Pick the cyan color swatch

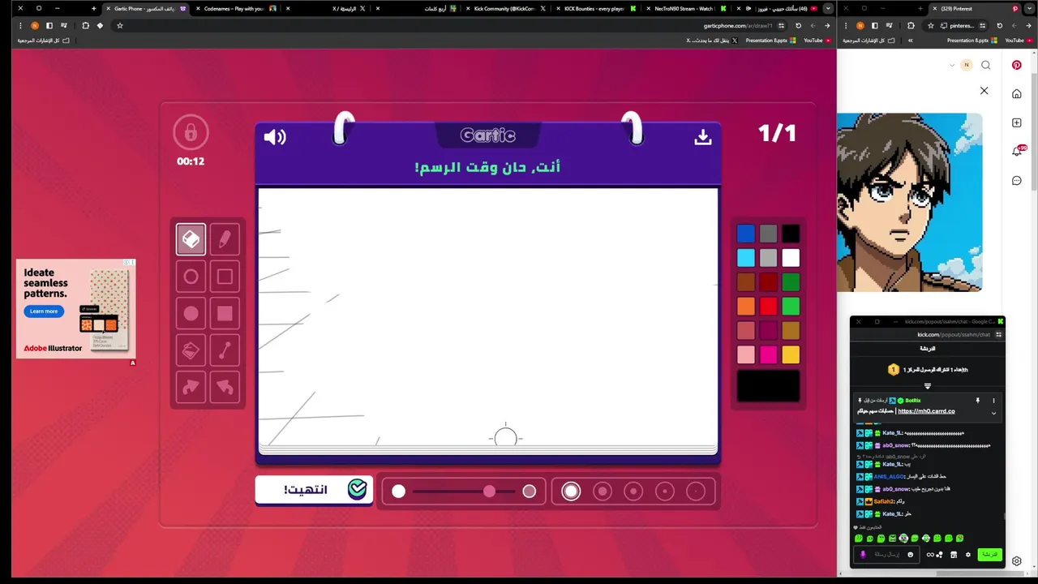point(746,258)
